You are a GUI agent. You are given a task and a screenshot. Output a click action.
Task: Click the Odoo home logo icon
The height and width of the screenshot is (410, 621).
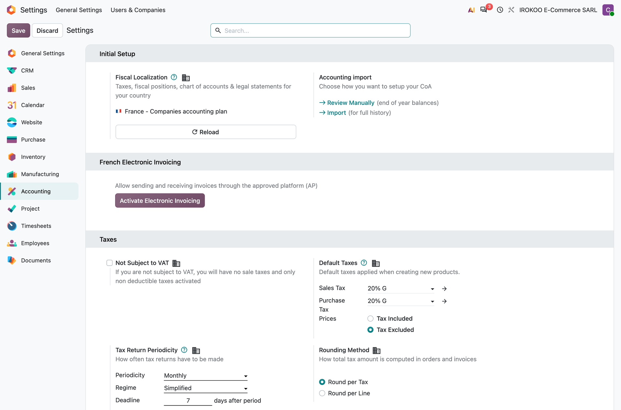(11, 10)
